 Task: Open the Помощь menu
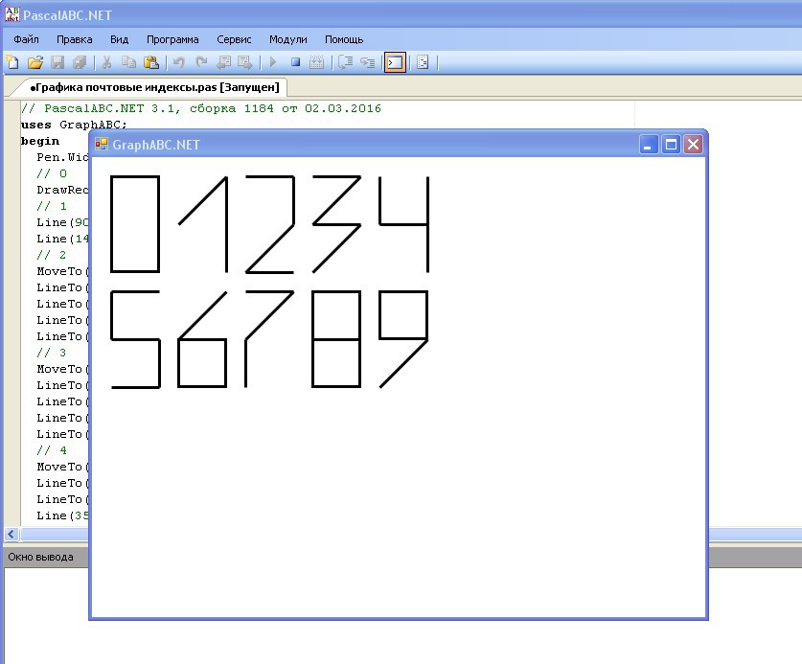(344, 39)
